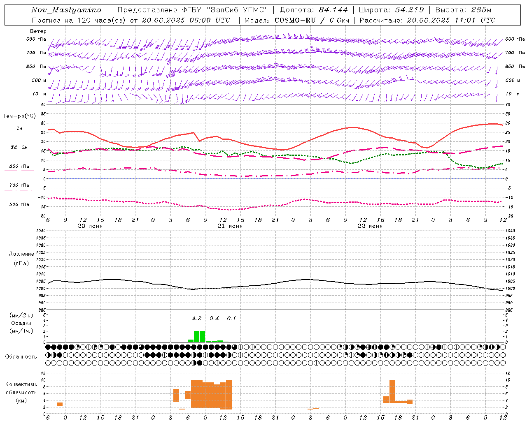This screenshot has width=527, height=421.
Task: Click the solid red line sample under 2м
Action: click(19, 133)
